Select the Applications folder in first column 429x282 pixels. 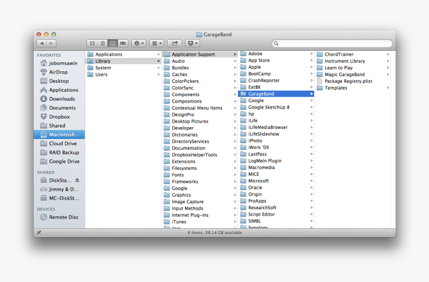[124, 54]
